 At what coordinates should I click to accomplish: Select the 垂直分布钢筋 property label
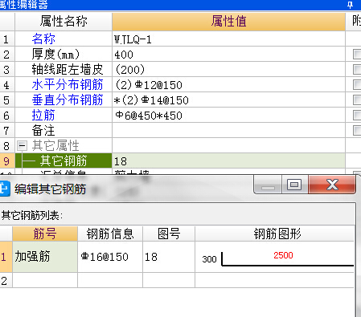68,100
